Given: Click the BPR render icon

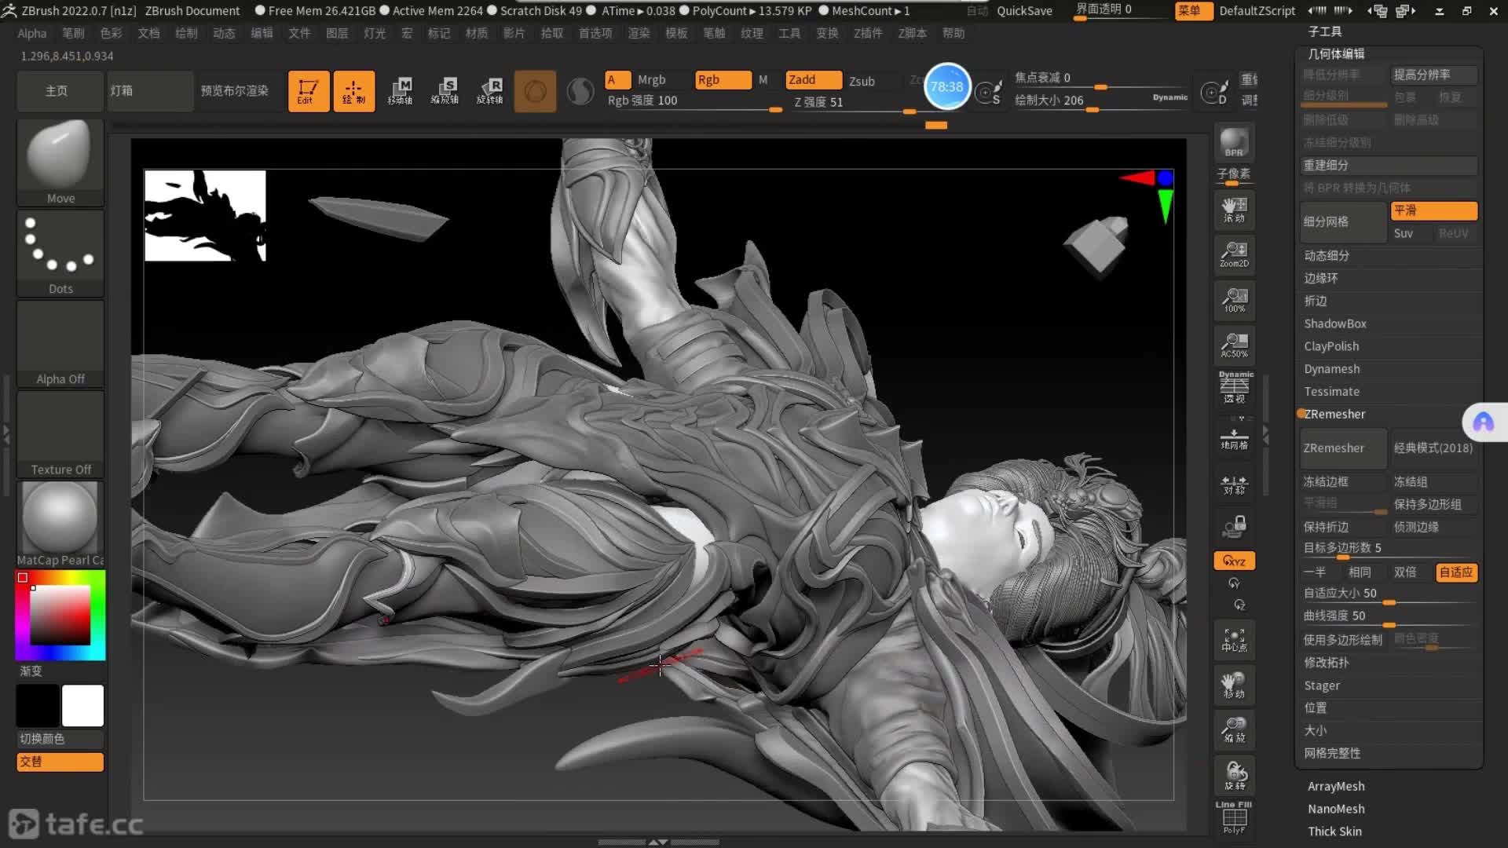Looking at the screenshot, I should coord(1234,143).
